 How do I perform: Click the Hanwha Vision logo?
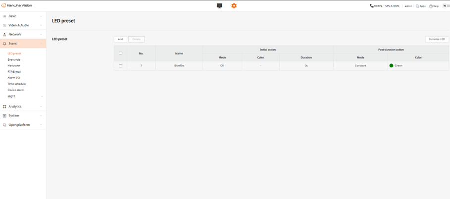tap(17, 6)
